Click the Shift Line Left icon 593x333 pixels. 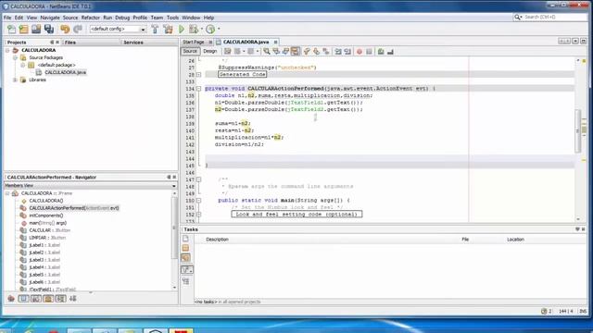[x=337, y=52]
